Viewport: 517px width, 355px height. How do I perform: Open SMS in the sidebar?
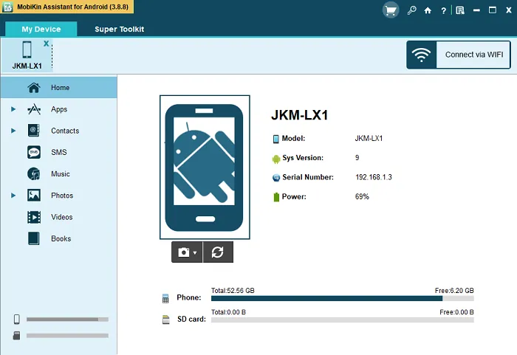[58, 152]
